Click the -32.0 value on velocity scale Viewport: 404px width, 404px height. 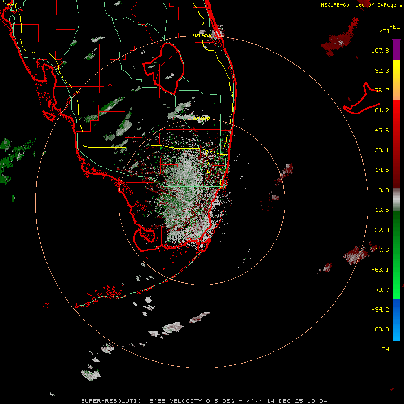(380, 230)
